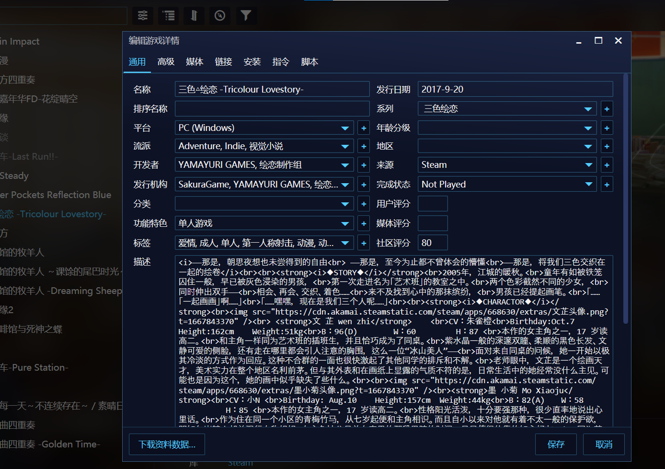The height and width of the screenshot is (469, 665).
Task: Click the plus button beside 开发者 field
Action: click(364, 165)
